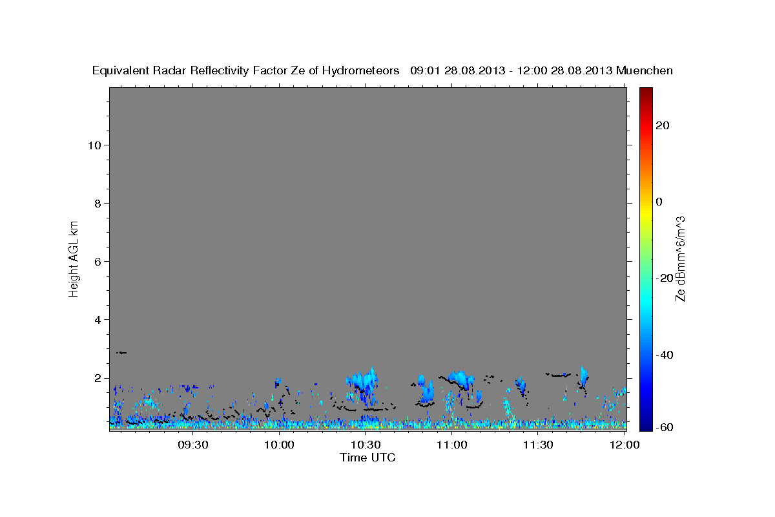Click the 12:00 time tick label
Image resolution: width=775 pixels, height=517 pixels.
point(625,445)
